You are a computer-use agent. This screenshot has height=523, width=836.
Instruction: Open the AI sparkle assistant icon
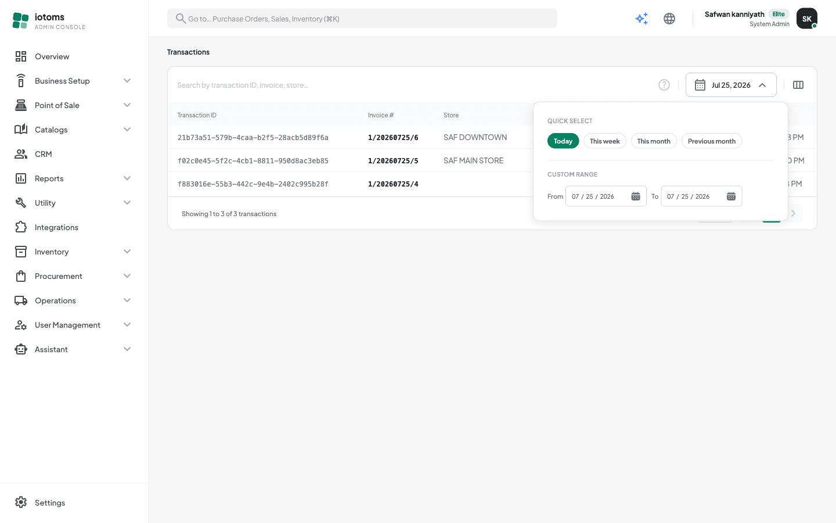click(642, 19)
